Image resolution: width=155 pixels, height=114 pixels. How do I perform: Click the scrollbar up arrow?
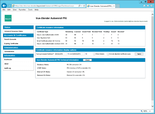pyautogui.click(x=152, y=15)
